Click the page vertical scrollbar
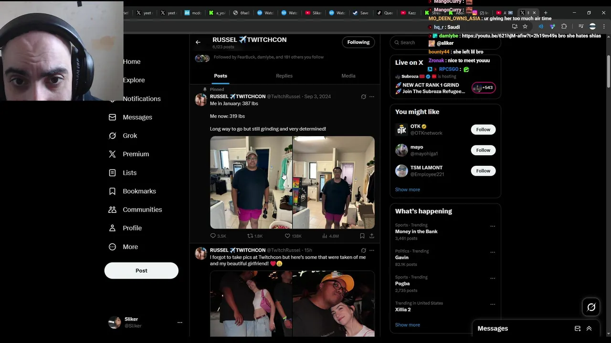This screenshot has width=611, height=343. point(609,71)
